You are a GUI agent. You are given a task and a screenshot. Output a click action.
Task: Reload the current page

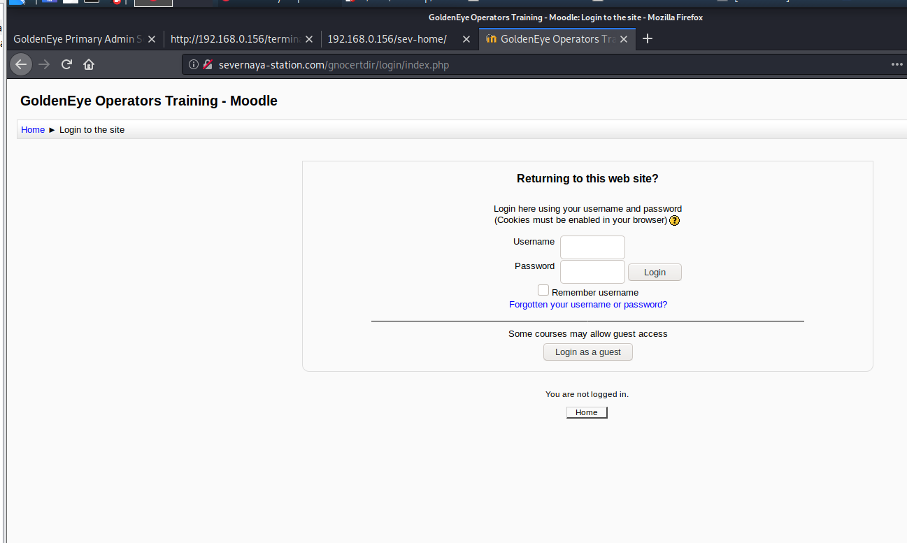[66, 64]
